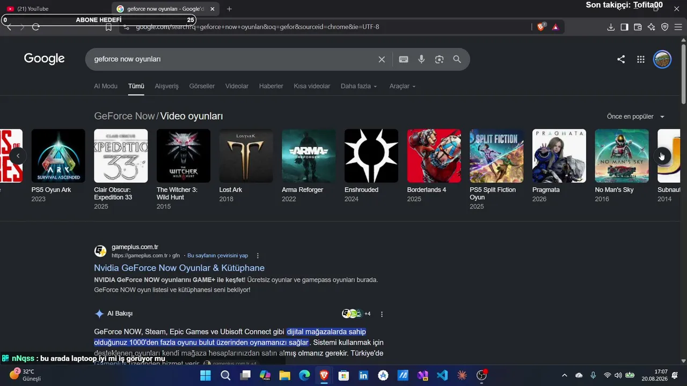Viewport: 687px width, 386px height.
Task: Start a voice search with the microphone
Action: click(x=421, y=60)
